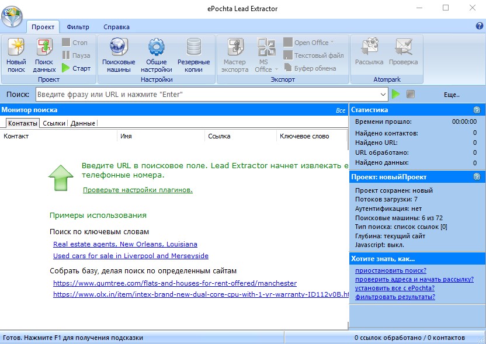Sort by the Контакт column header
The image size is (486, 344).
tap(59, 136)
